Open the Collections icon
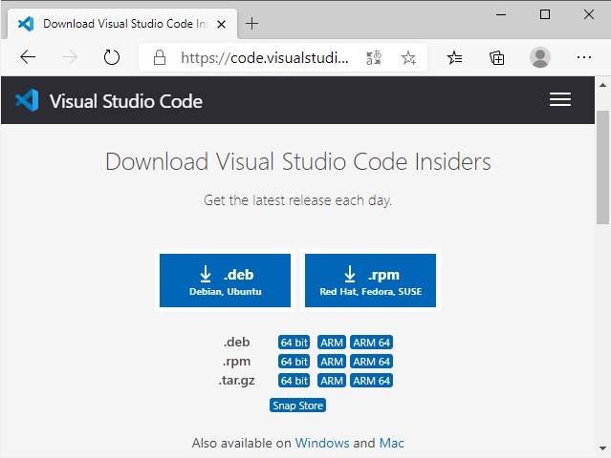The width and height of the screenshot is (611, 458). pyautogui.click(x=497, y=58)
